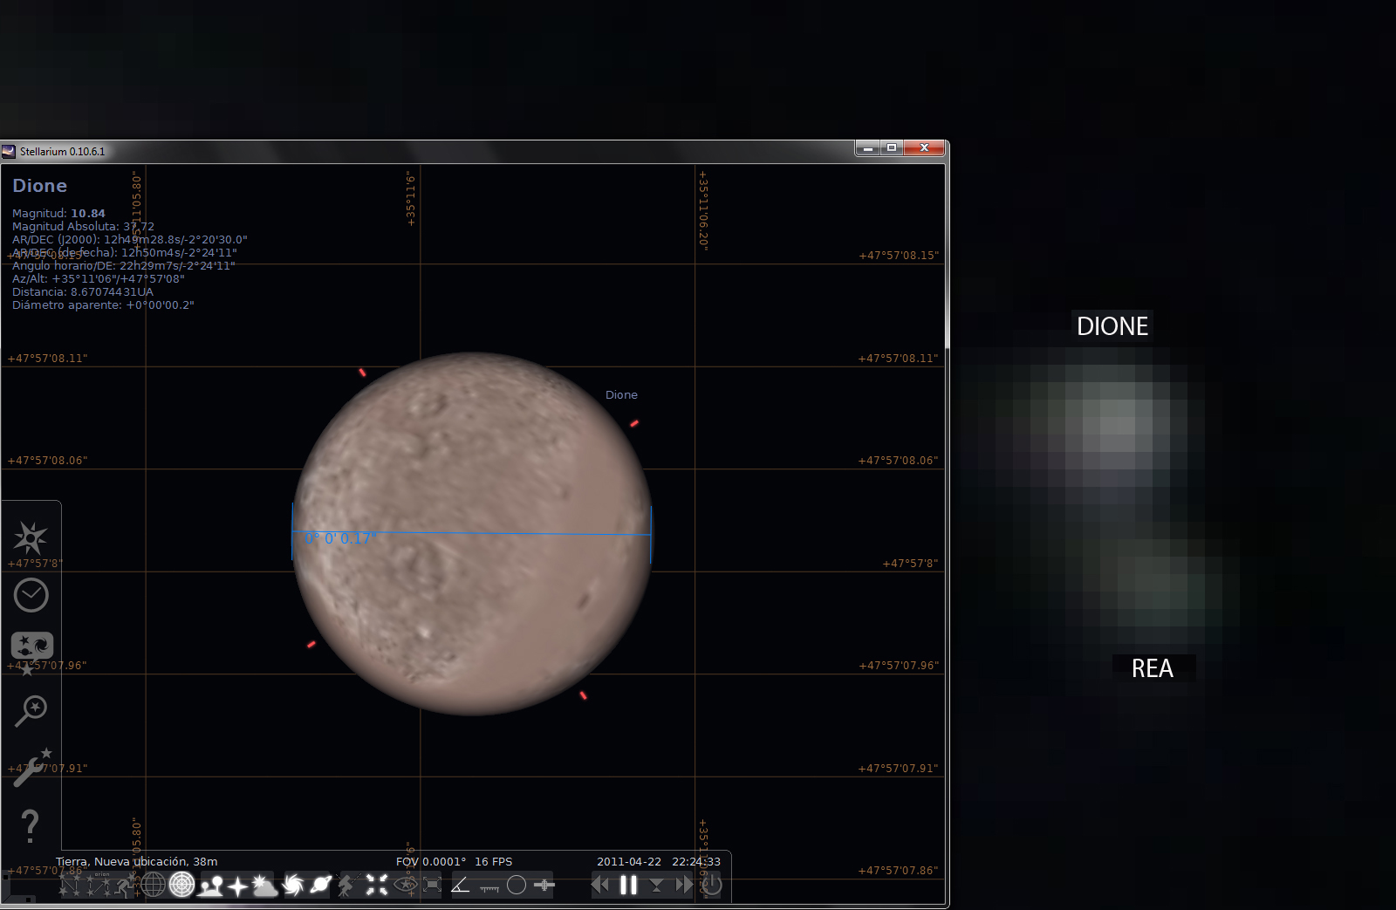Toggle constellation lines

pos(70,885)
